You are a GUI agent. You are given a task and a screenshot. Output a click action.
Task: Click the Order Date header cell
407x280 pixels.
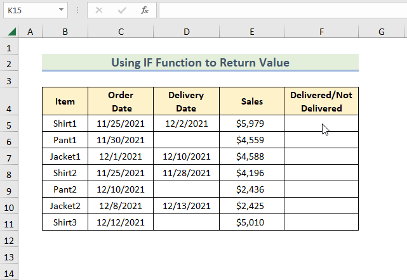(121, 101)
